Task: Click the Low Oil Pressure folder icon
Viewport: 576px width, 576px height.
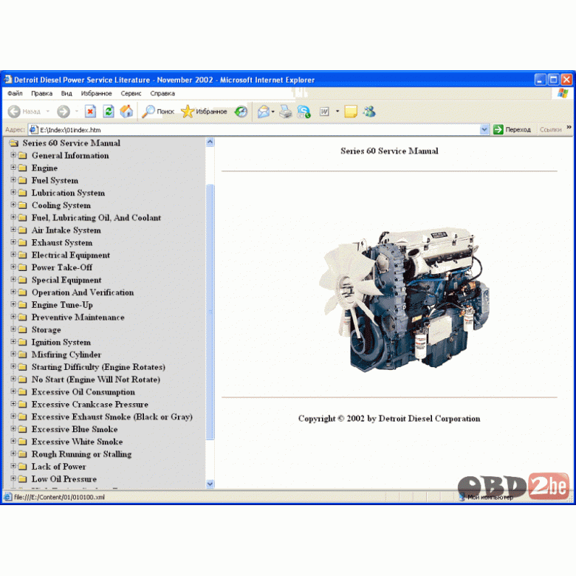Action: pyautogui.click(x=23, y=479)
